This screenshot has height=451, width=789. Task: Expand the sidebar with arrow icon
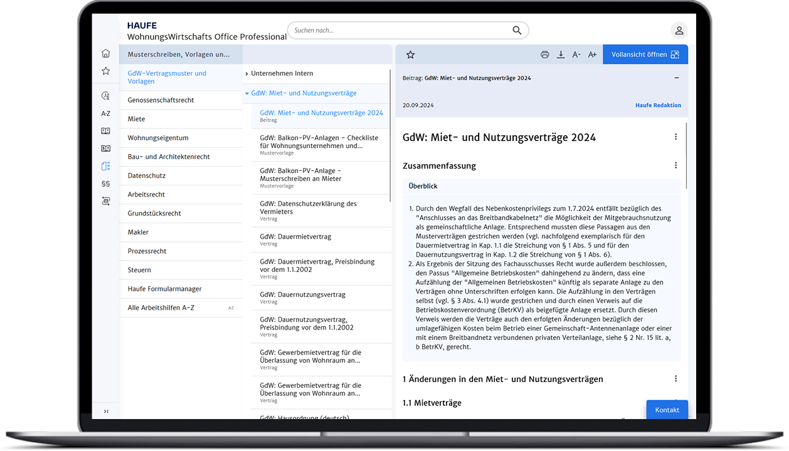(x=105, y=411)
